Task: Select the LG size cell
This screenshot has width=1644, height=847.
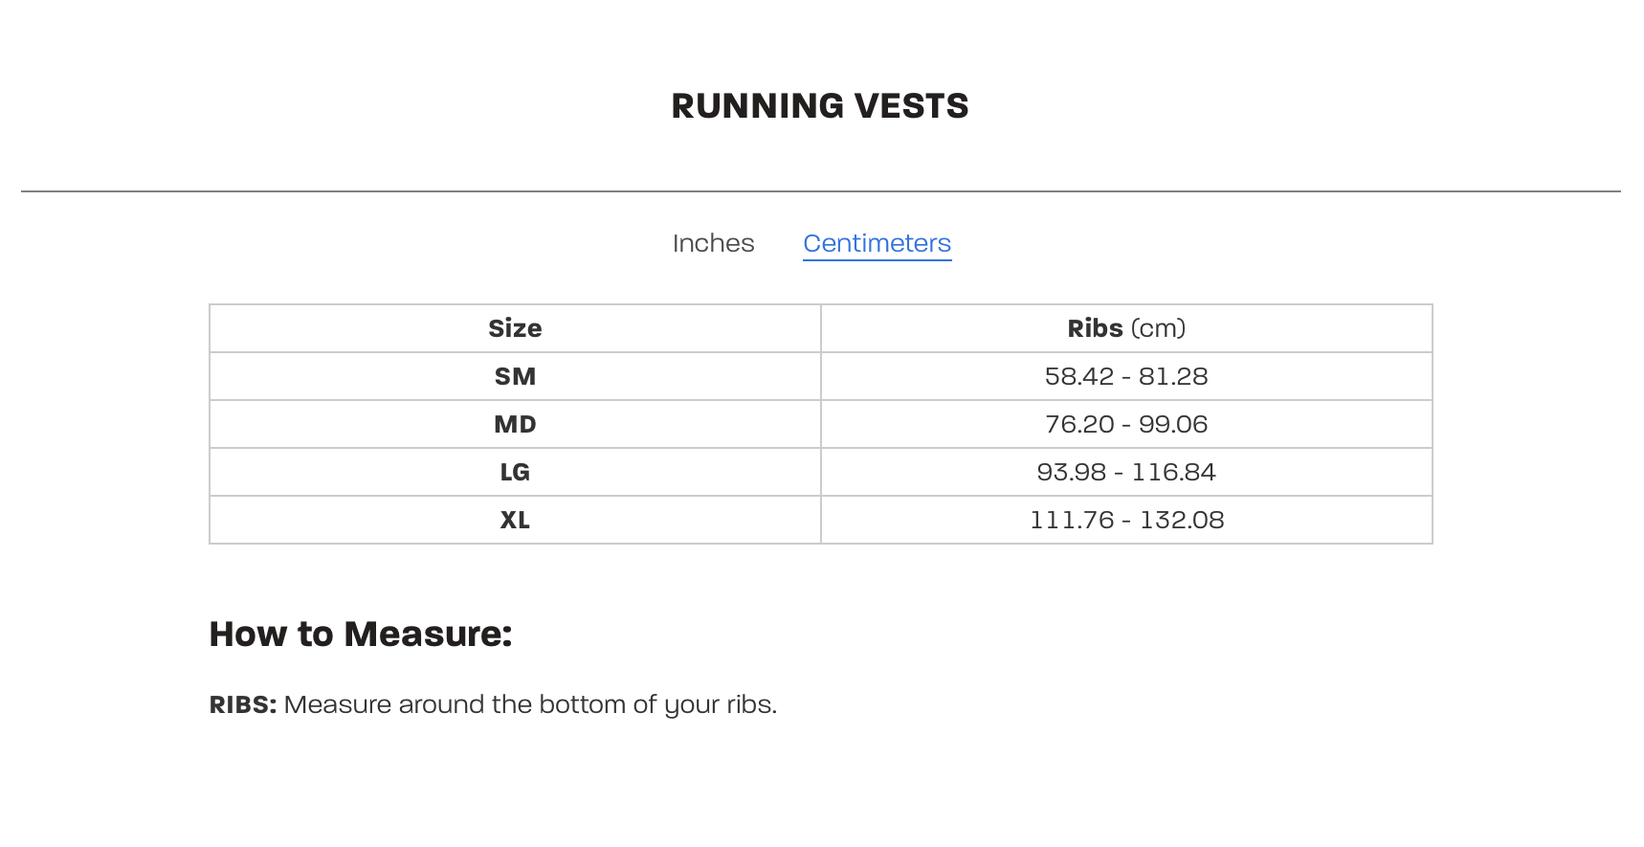Action: coord(515,472)
